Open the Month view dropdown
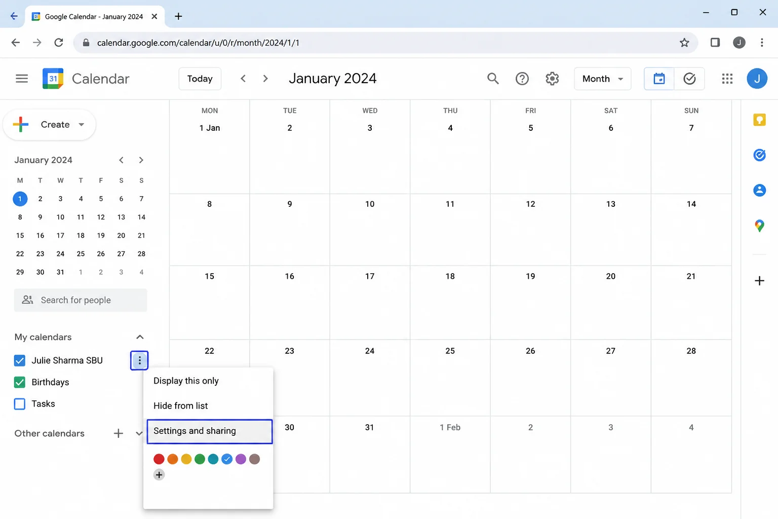 [x=603, y=79]
